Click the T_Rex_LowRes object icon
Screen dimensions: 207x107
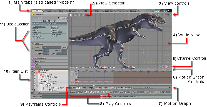point(41,83)
